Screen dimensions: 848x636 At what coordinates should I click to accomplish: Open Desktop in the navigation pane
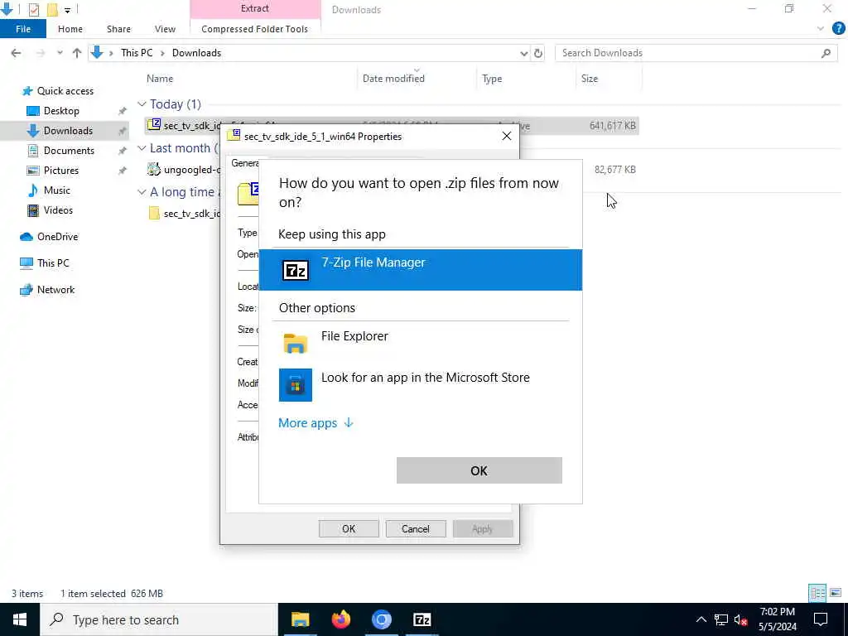61,111
